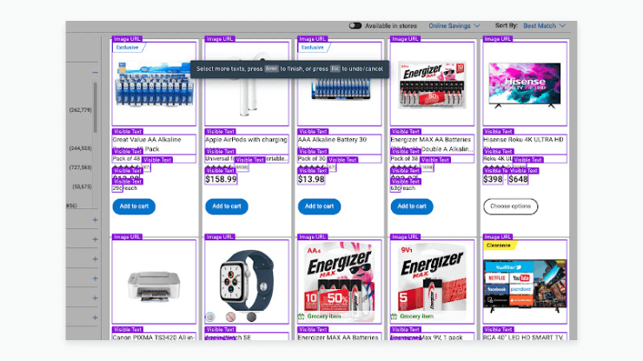Select the Pack of 48 text

(x=126, y=159)
